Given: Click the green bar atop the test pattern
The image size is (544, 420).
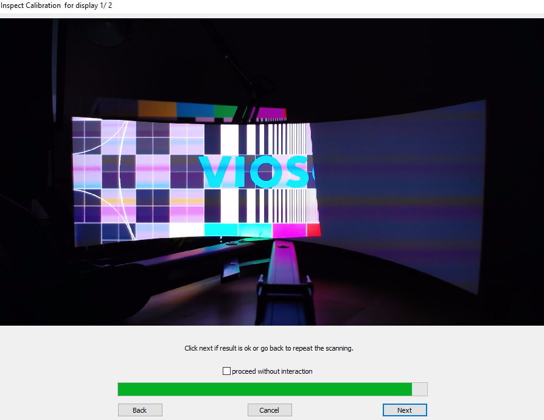Looking at the screenshot, I should pos(225,111).
